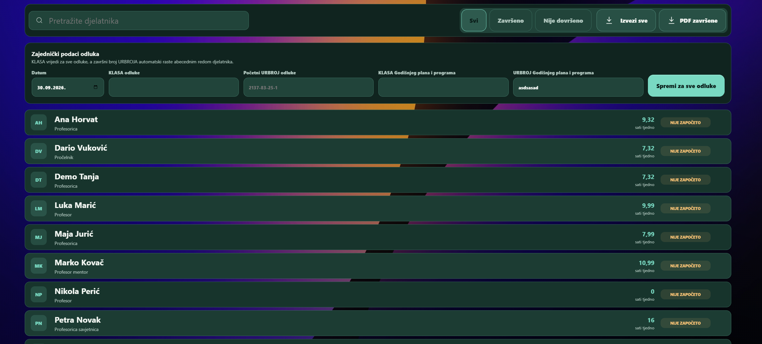This screenshot has width=762, height=344.
Task: Save with Spremi za sve odluke
Action: pos(686,86)
